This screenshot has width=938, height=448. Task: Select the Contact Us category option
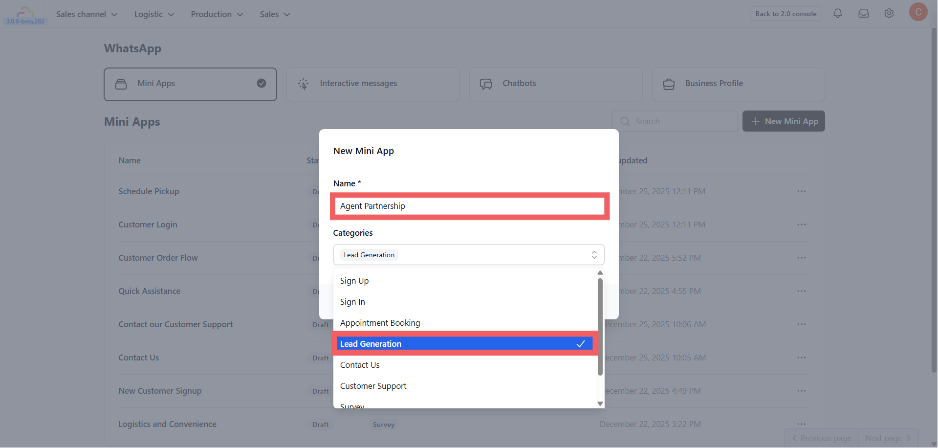pos(465,365)
